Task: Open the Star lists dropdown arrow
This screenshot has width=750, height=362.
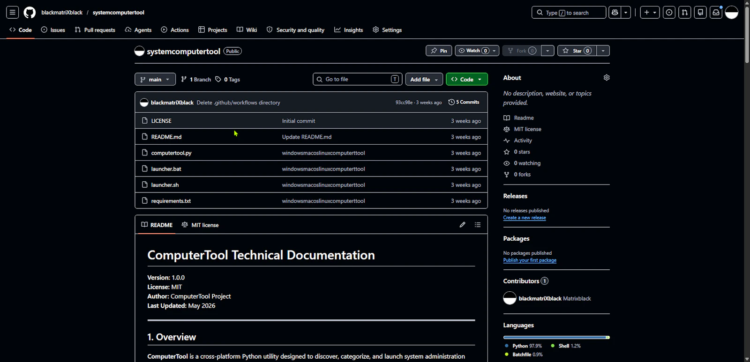Action: tap(603, 51)
